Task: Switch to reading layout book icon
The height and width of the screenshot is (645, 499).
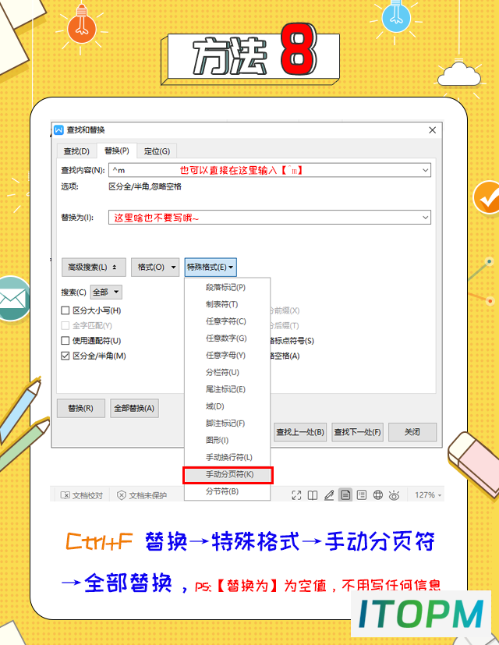Action: tap(313, 495)
